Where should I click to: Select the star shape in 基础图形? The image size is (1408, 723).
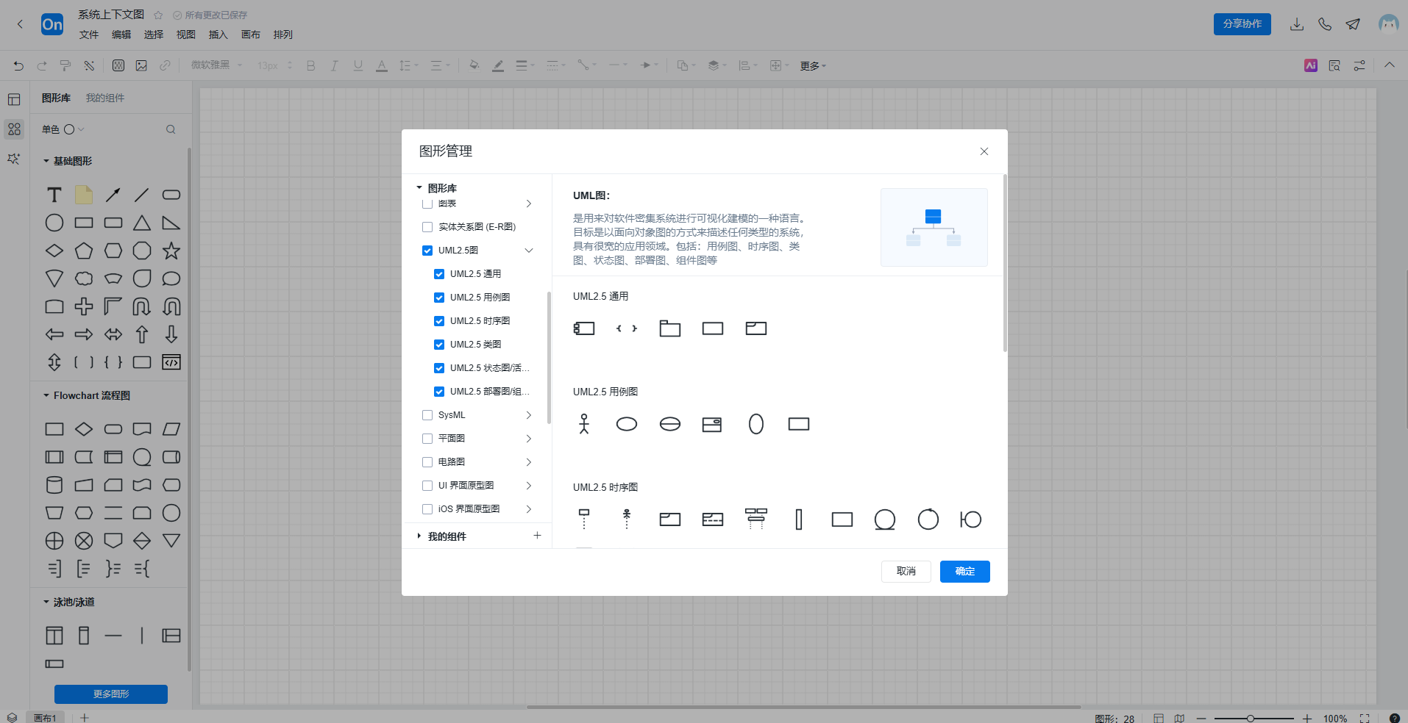171,251
